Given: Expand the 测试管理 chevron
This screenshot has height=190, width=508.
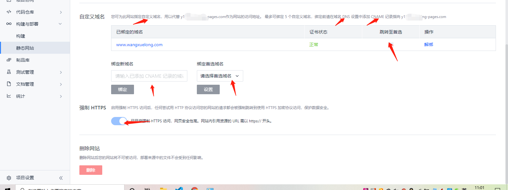Looking at the screenshot, I should (x=61, y=72).
